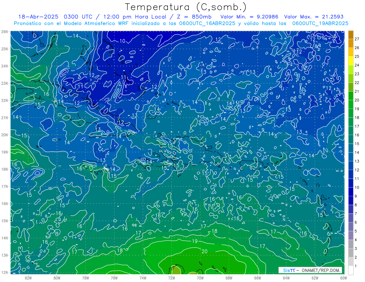This screenshot has width=365, height=282.
Task: Click the 24N latitude axis label
Action: click(4, 66)
